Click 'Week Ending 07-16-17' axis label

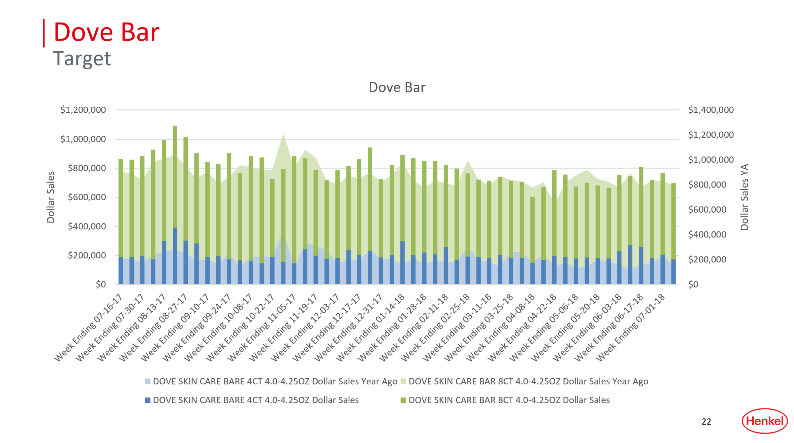[89, 327]
